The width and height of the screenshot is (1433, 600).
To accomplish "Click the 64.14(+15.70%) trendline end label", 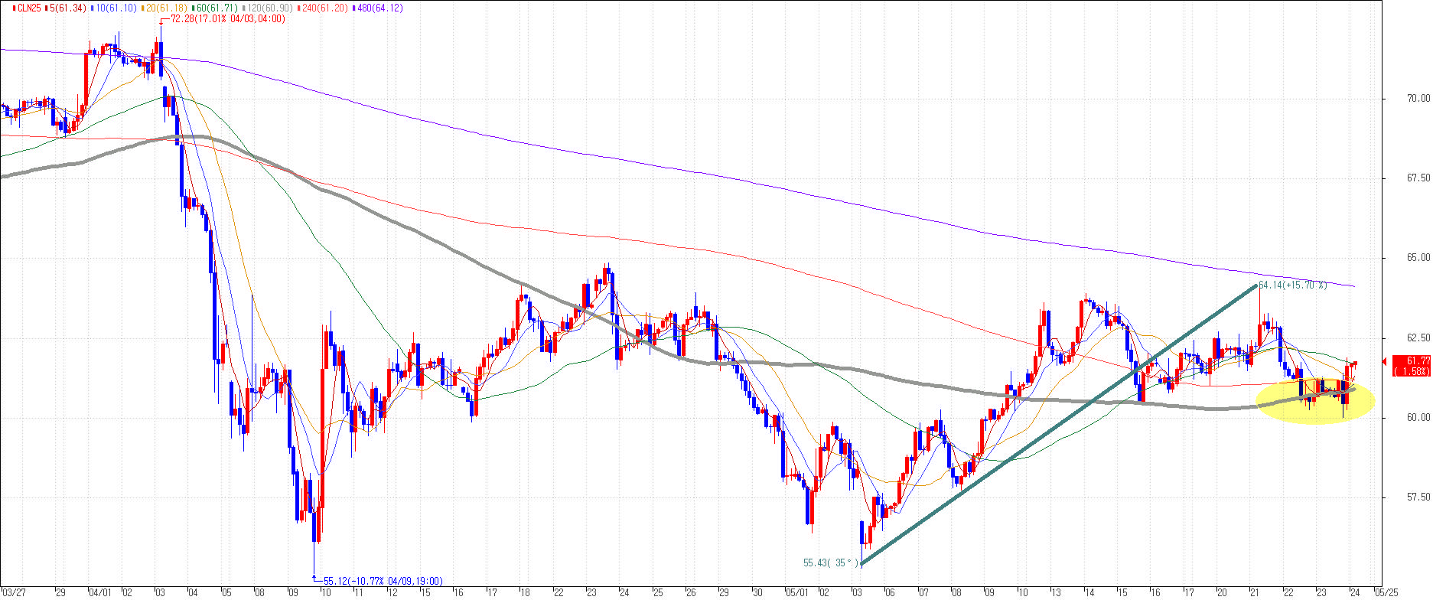I will point(1292,285).
